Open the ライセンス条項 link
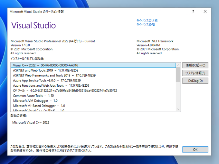219x164 pixels. point(146,25)
